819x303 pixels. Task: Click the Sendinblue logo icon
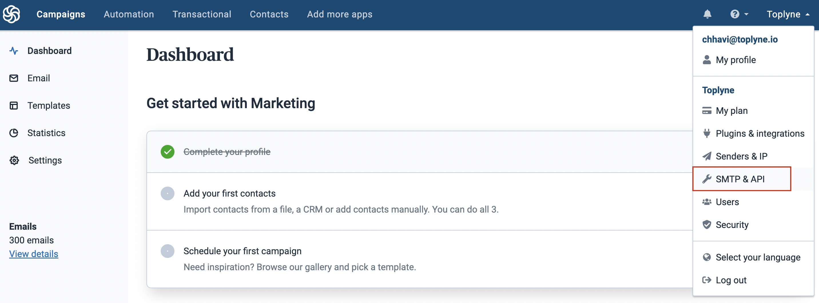coord(11,14)
